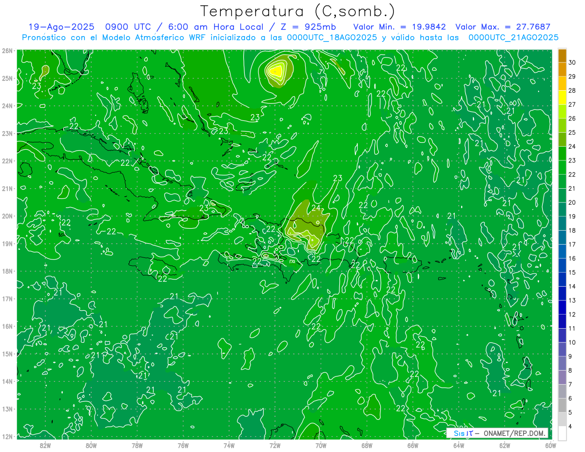Image resolution: width=585 pixels, height=452 pixels.
Task: Click the color scale label "30"
Action: (x=572, y=62)
